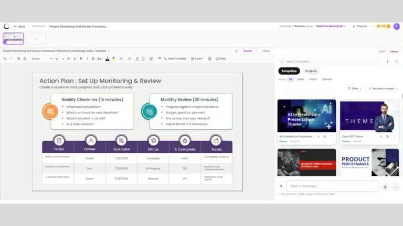Select the first slide thumbnail
The height and width of the screenshot is (226, 403).
13,38
